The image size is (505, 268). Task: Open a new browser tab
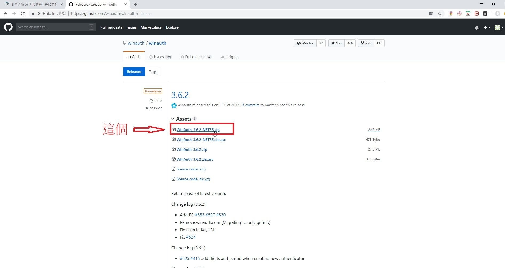click(136, 4)
